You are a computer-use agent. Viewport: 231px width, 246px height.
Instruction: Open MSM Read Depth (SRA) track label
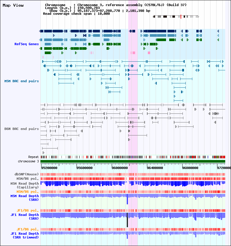click(x=25, y=198)
